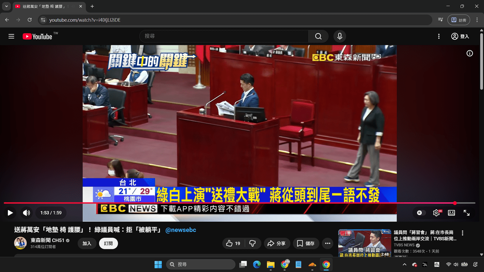View site information icon in address bar
Screen dimensions: 484x272
[x=43, y=20]
